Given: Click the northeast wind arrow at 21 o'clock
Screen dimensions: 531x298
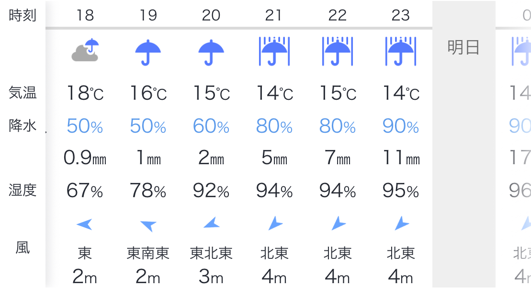Looking at the screenshot, I should 274,223.
